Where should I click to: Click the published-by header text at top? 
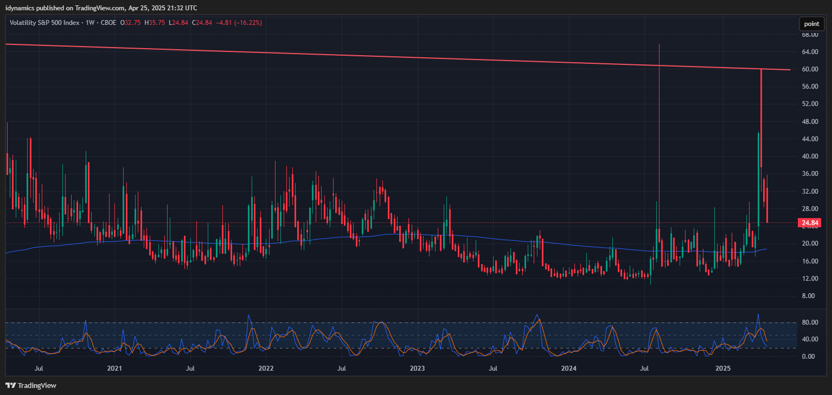(x=101, y=8)
